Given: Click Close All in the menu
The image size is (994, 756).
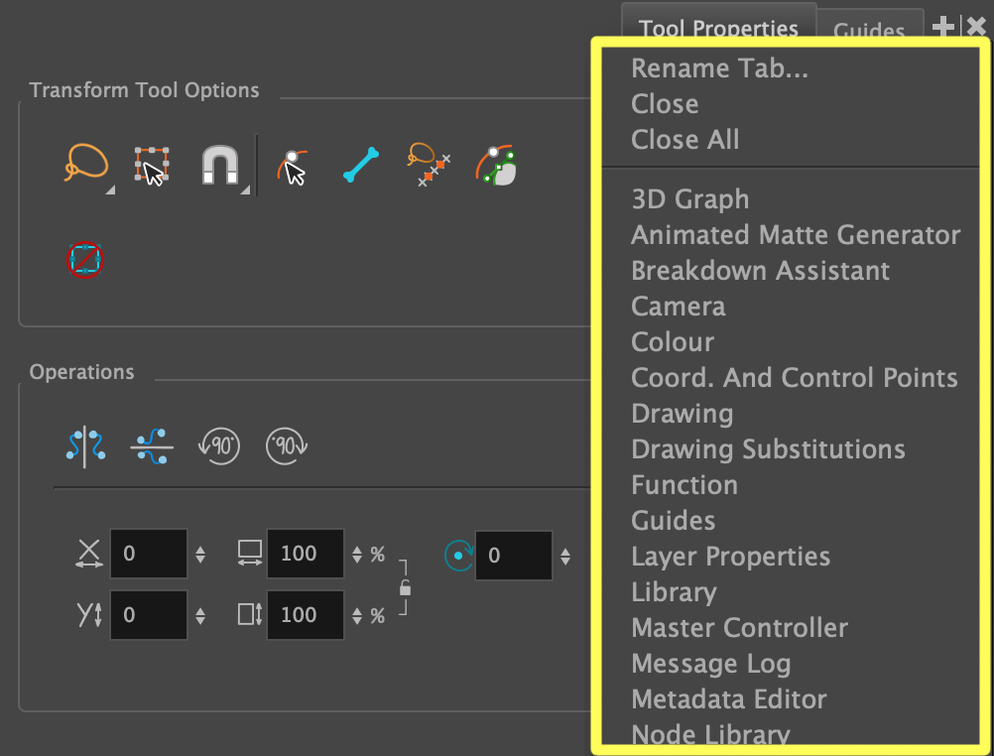Looking at the screenshot, I should 684,140.
